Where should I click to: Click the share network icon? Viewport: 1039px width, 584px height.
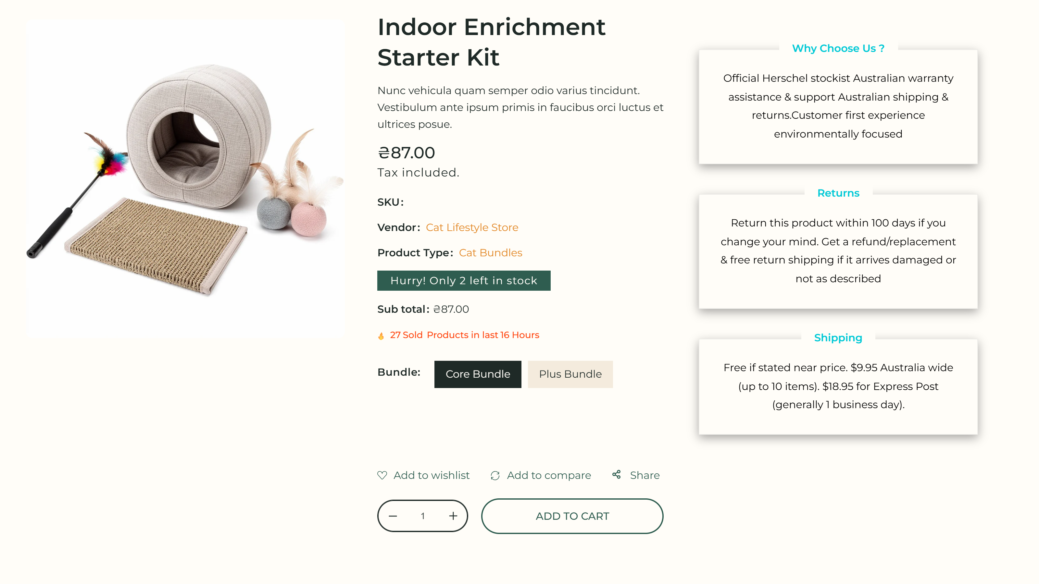pos(616,474)
